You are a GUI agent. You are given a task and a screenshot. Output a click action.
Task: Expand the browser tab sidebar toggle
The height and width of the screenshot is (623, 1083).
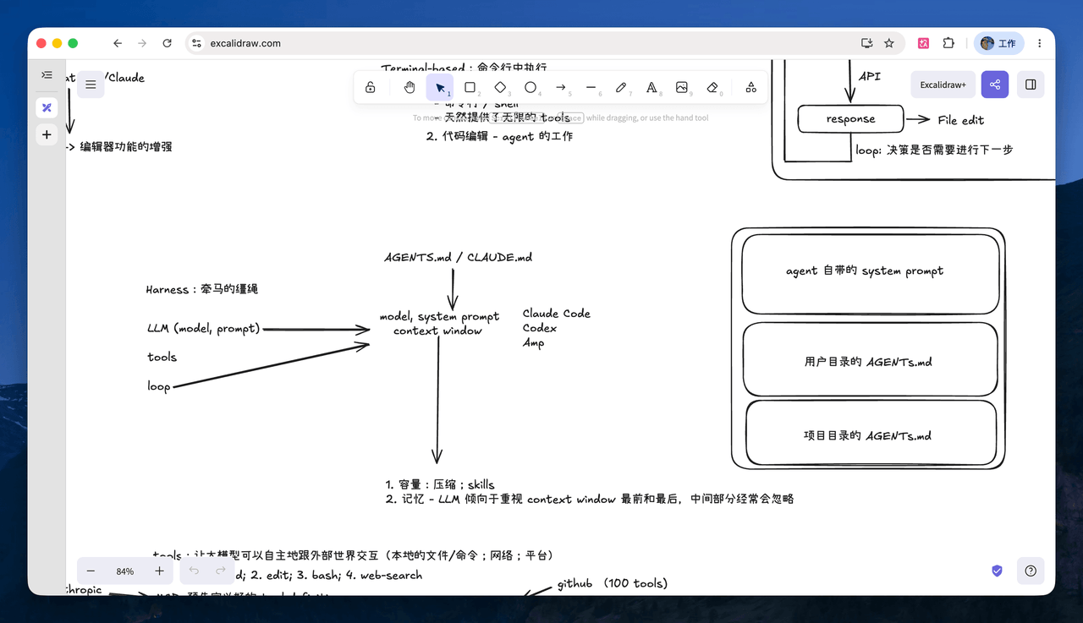tap(47, 75)
